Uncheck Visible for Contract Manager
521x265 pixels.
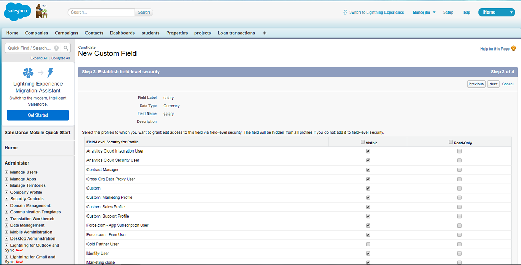click(x=368, y=170)
